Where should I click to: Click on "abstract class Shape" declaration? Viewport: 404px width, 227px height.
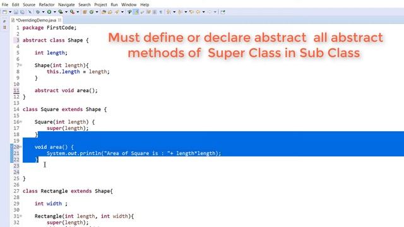[x=52, y=40]
